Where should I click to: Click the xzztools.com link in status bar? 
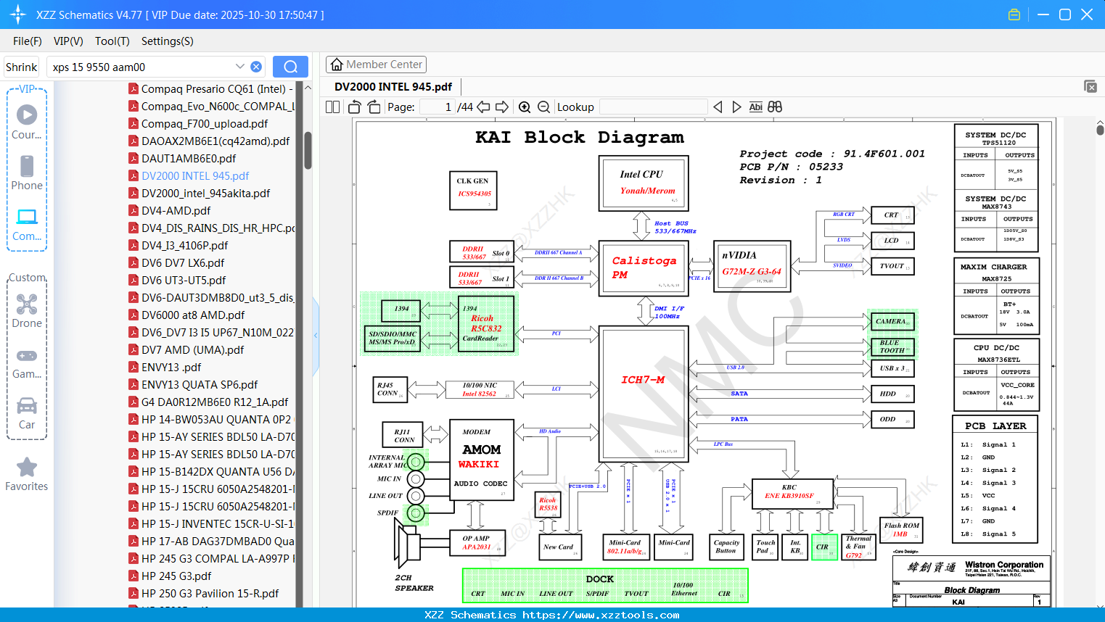click(x=601, y=615)
